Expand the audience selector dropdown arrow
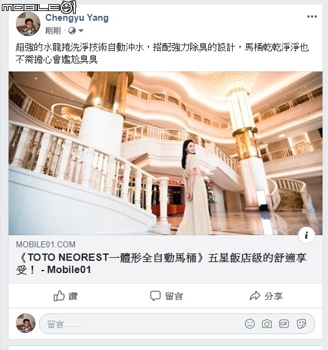The image size is (328, 350). [x=81, y=31]
